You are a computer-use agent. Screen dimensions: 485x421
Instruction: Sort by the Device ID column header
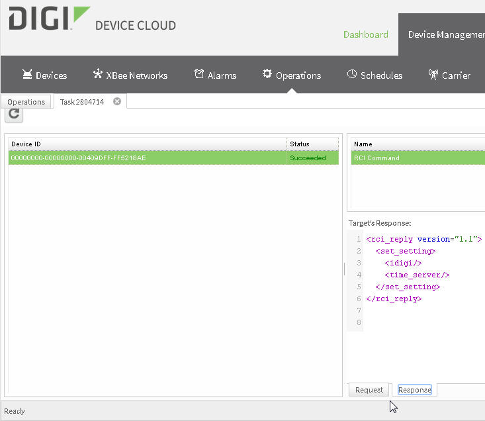pyautogui.click(x=147, y=144)
